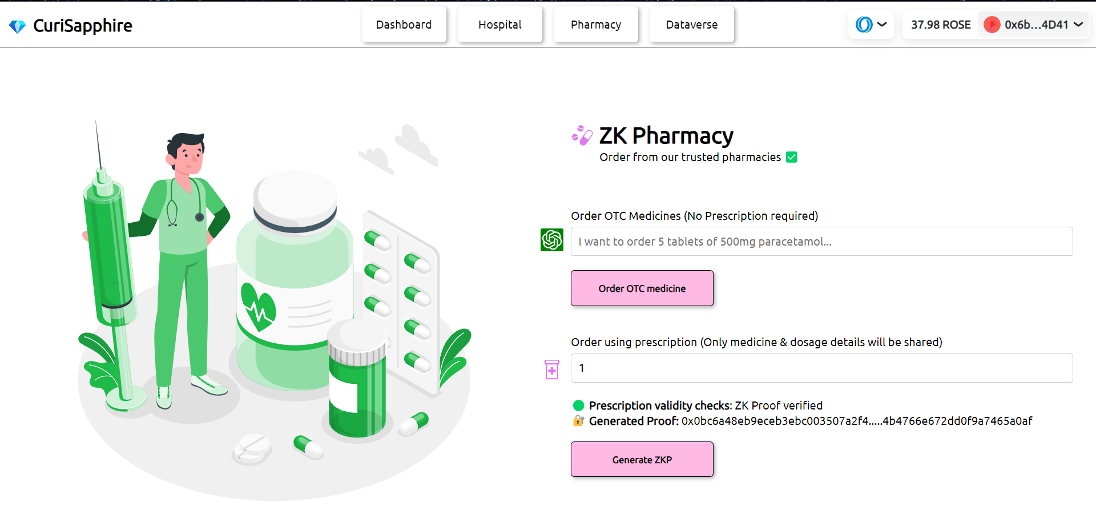Open the Dataverse tab
Screen dimensions: 1096x518
tap(691, 25)
